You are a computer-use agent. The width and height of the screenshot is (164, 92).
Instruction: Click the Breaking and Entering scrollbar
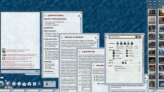tap(97, 43)
